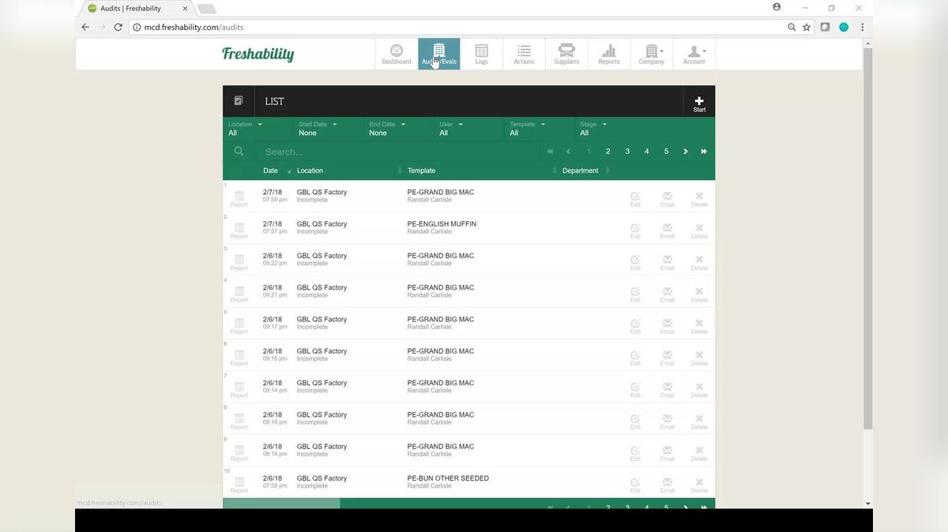This screenshot has width=948, height=532.
Task: Edit the 09:14 pm audit
Action: [635, 389]
